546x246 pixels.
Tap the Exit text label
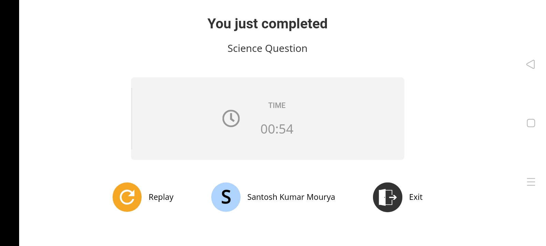(416, 197)
